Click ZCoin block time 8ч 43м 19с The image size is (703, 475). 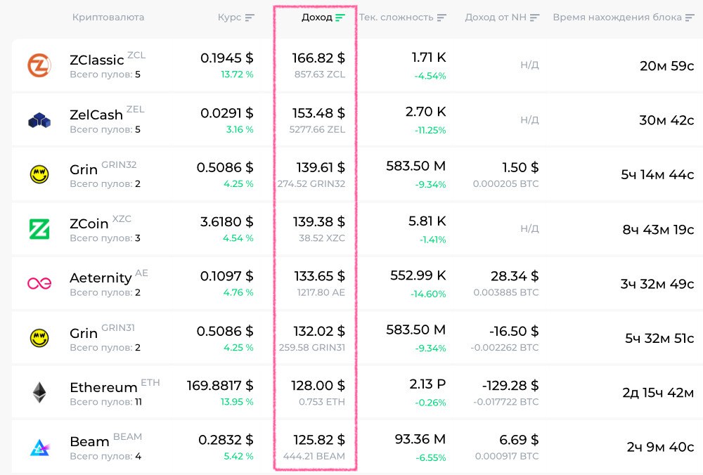658,230
